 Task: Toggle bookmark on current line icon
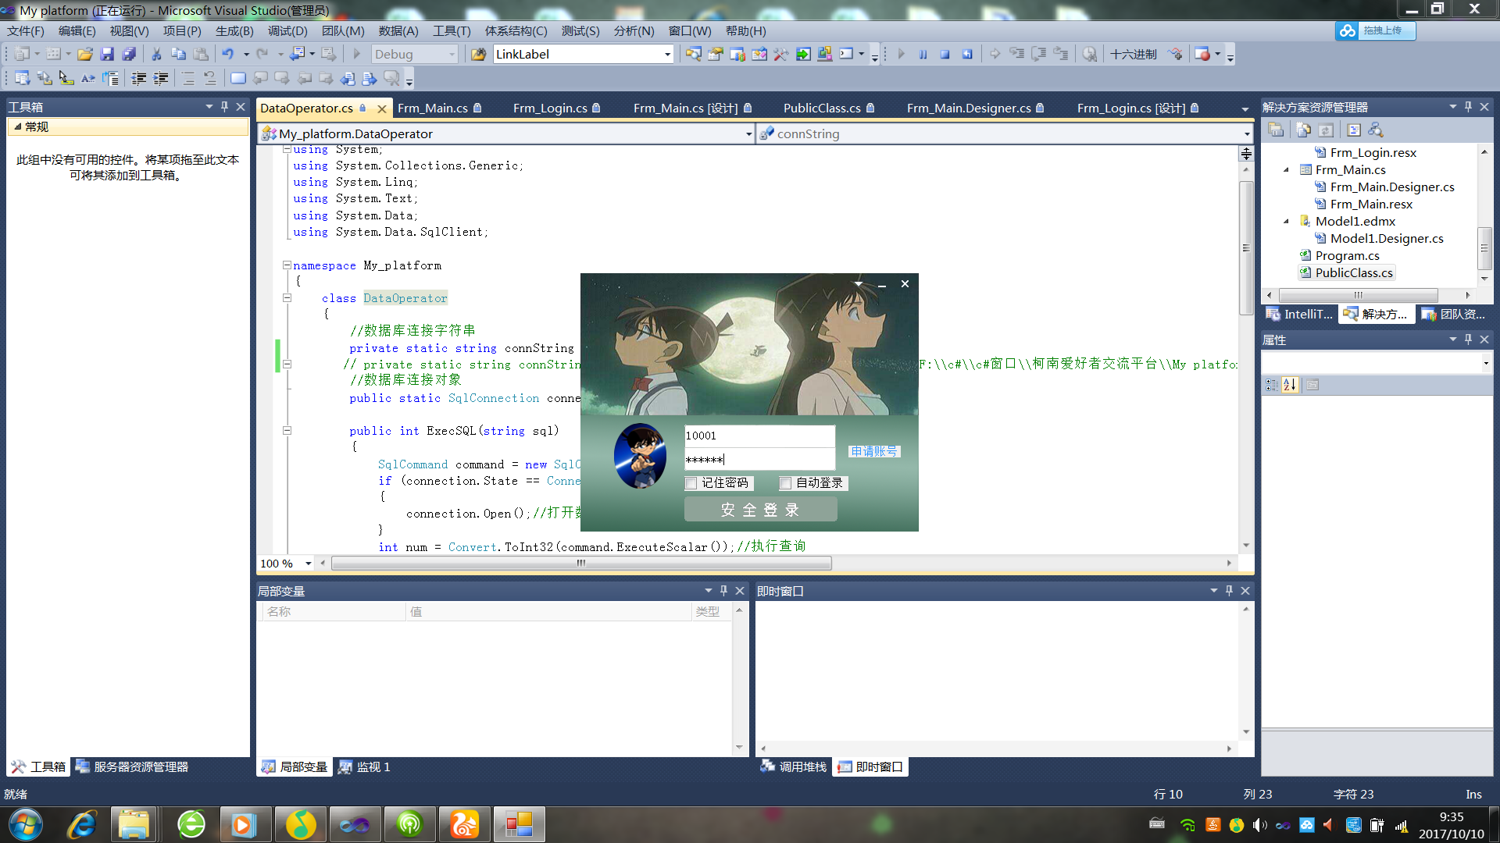pos(238,78)
